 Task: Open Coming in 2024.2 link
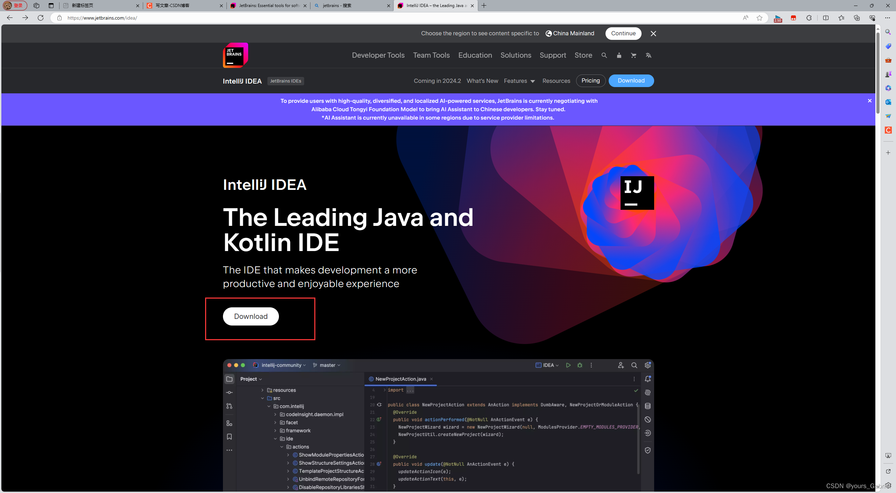tap(437, 81)
